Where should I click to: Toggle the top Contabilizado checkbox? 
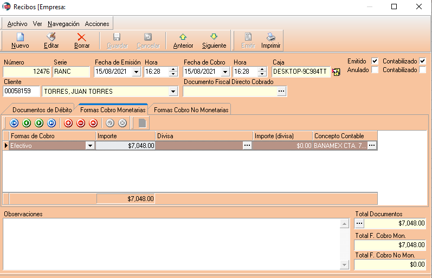[x=422, y=61]
